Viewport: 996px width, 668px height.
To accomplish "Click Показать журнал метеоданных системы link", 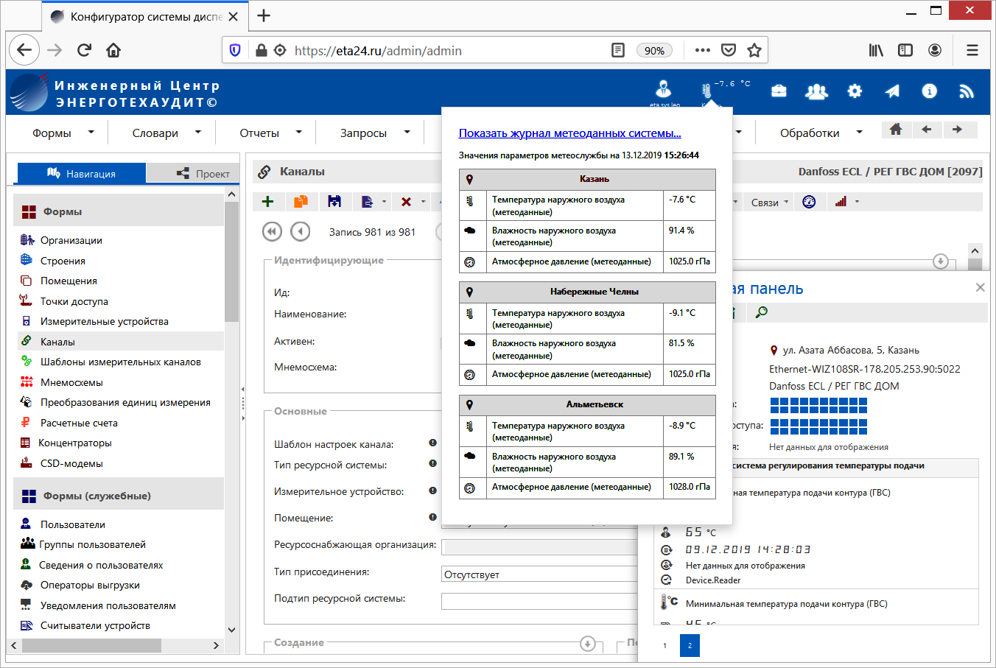I will tap(569, 133).
